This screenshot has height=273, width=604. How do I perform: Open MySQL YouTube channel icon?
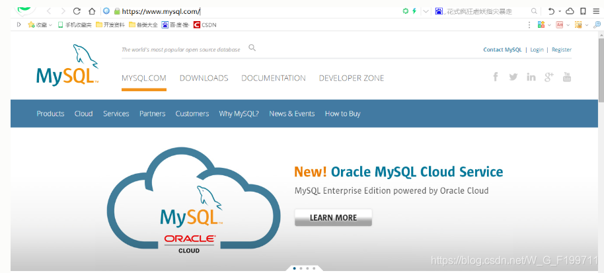pos(567,77)
